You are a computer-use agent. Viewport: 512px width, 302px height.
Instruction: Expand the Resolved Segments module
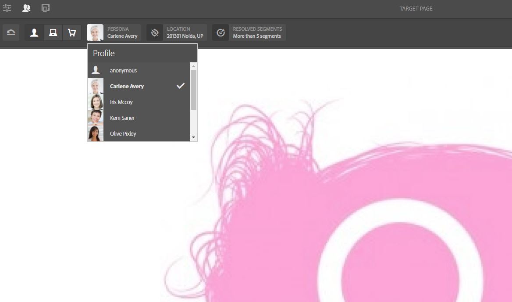pyautogui.click(x=257, y=32)
